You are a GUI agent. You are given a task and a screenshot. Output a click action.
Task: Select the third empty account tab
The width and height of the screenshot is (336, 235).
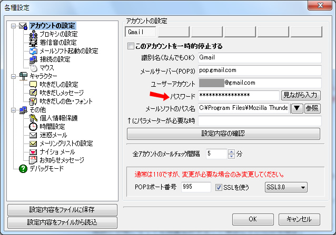point(207,32)
